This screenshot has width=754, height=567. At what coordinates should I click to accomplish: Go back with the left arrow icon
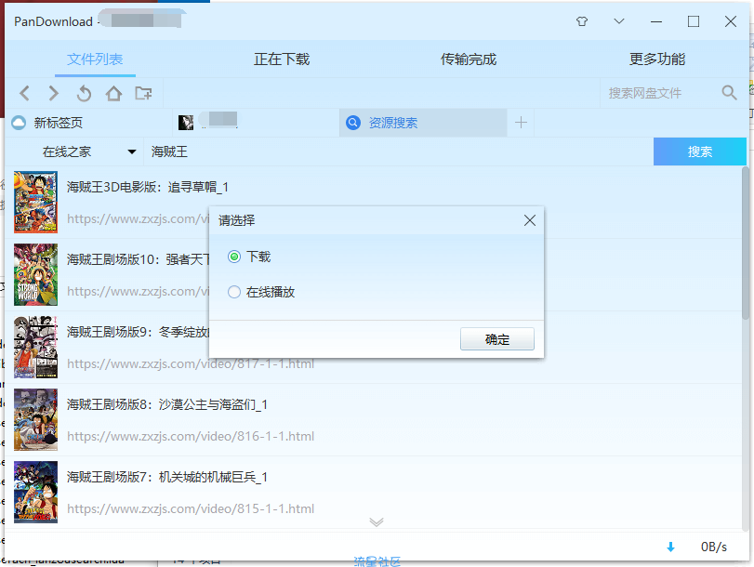(25, 93)
